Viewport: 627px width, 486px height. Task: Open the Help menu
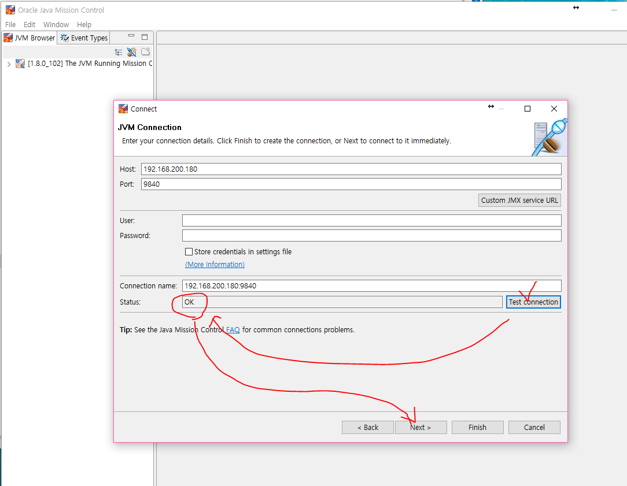[x=84, y=25]
